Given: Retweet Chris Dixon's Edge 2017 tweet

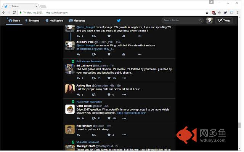Looking at the screenshot, I should tap(94, 118).
